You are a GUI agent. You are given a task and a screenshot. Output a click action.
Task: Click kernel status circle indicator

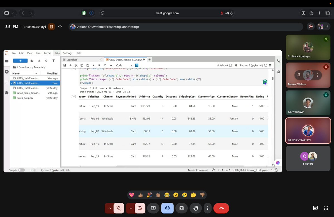266,65
